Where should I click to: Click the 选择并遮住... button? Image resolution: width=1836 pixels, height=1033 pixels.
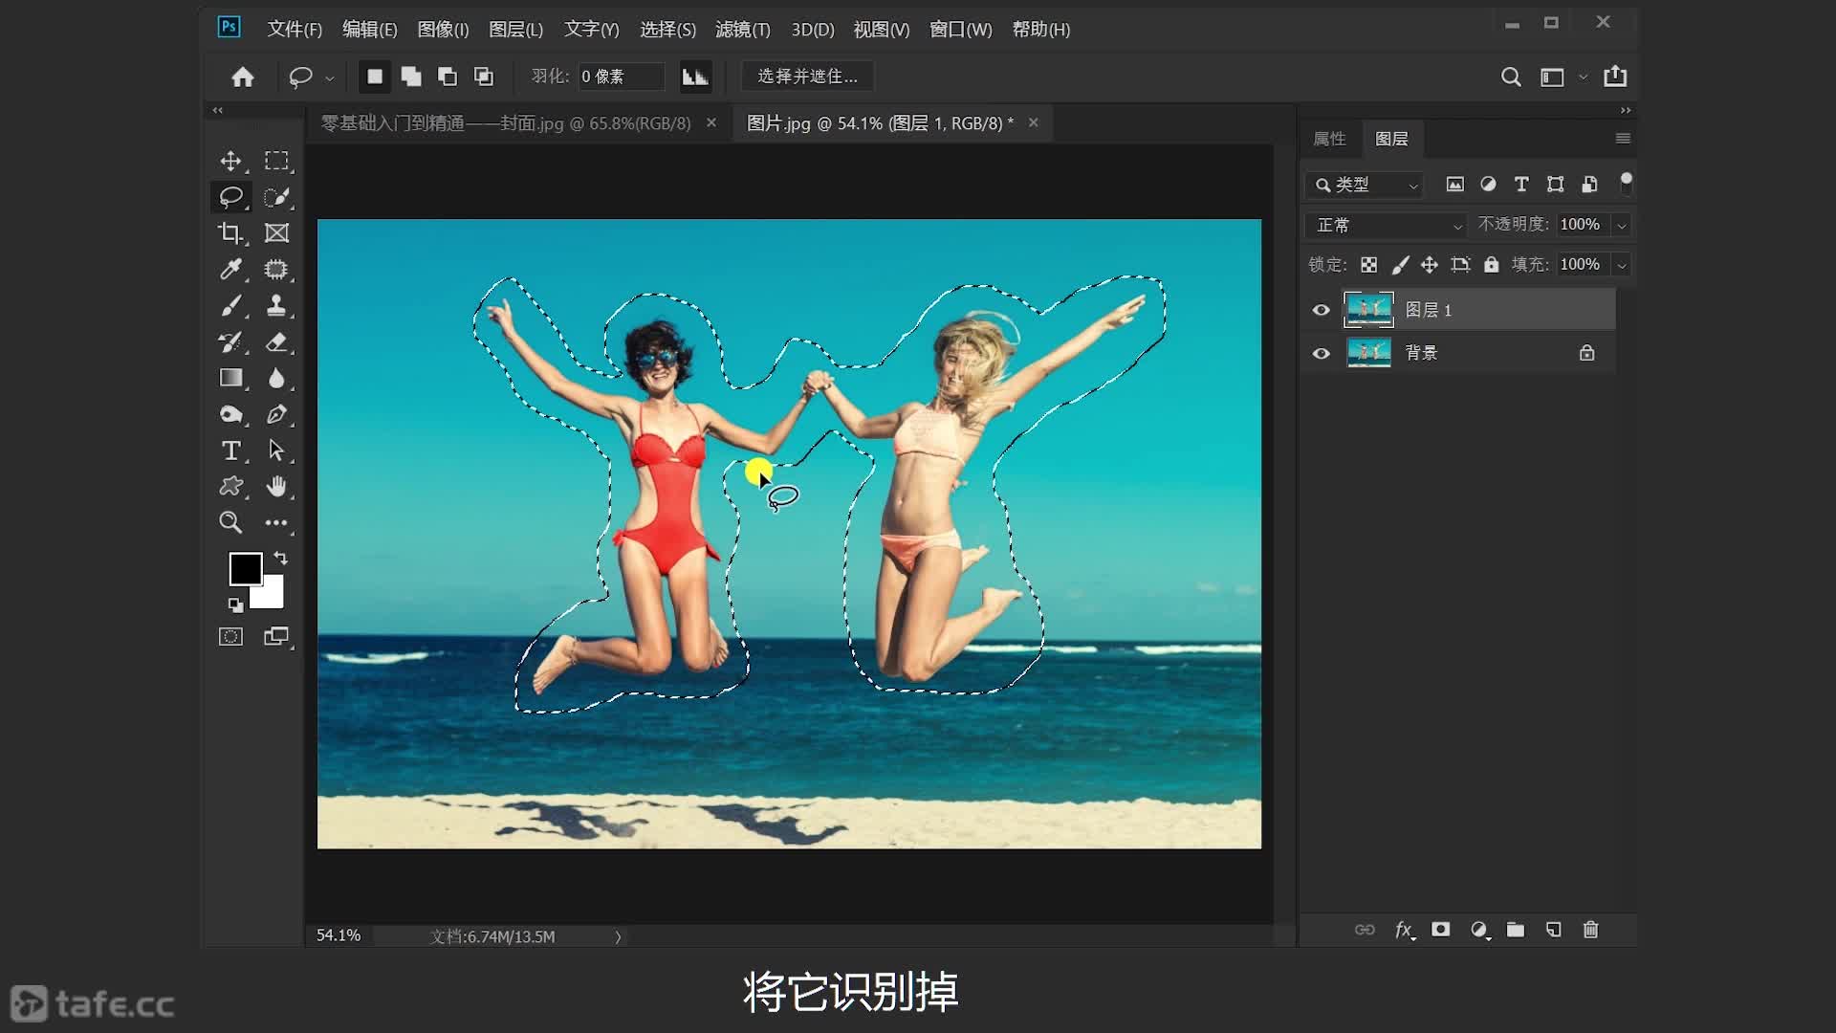click(x=808, y=77)
